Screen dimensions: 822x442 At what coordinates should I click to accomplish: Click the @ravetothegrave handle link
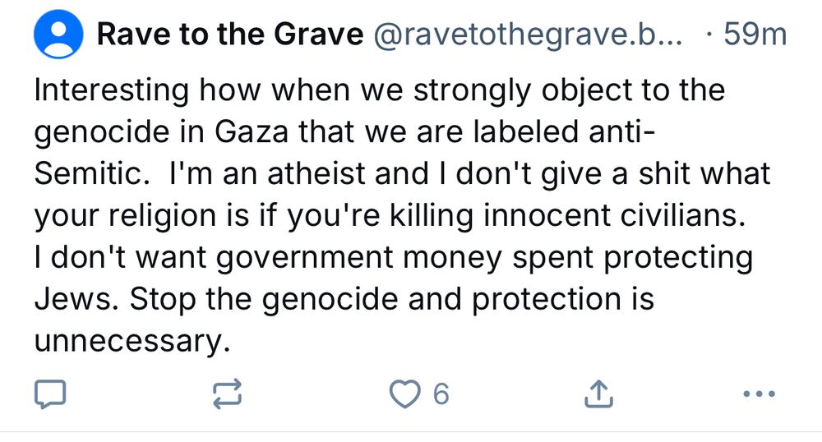click(x=526, y=35)
